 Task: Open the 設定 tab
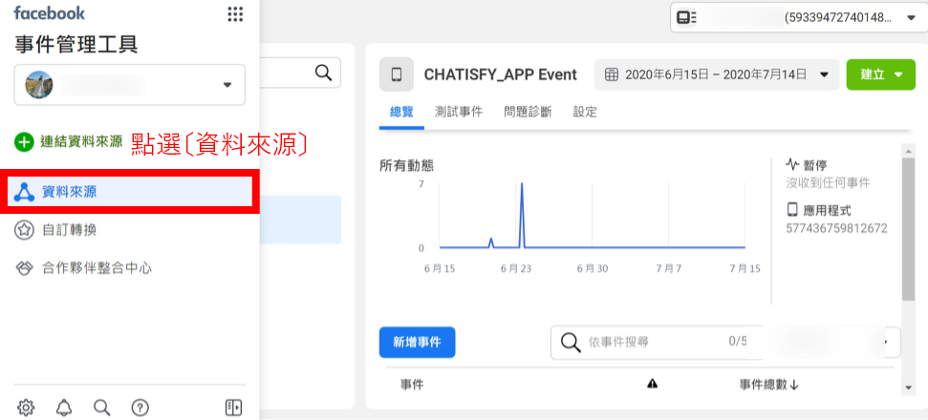point(585,112)
